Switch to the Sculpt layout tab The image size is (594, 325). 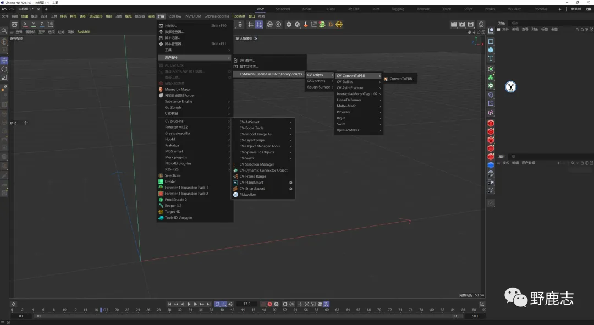coord(330,9)
